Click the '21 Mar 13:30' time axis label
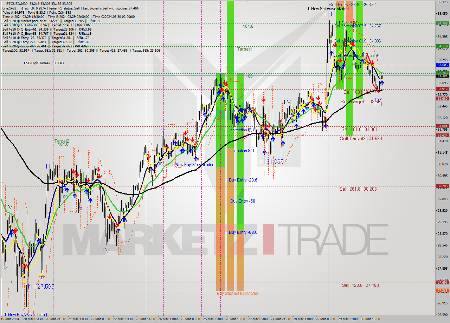 (x=78, y=319)
